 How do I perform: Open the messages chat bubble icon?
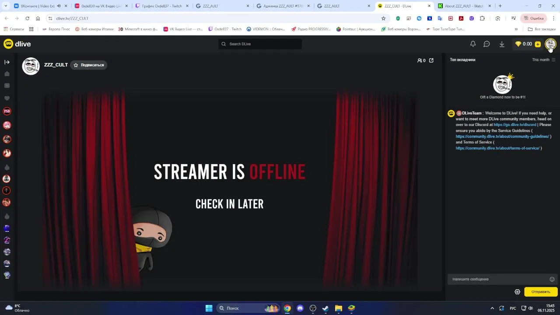(486, 44)
